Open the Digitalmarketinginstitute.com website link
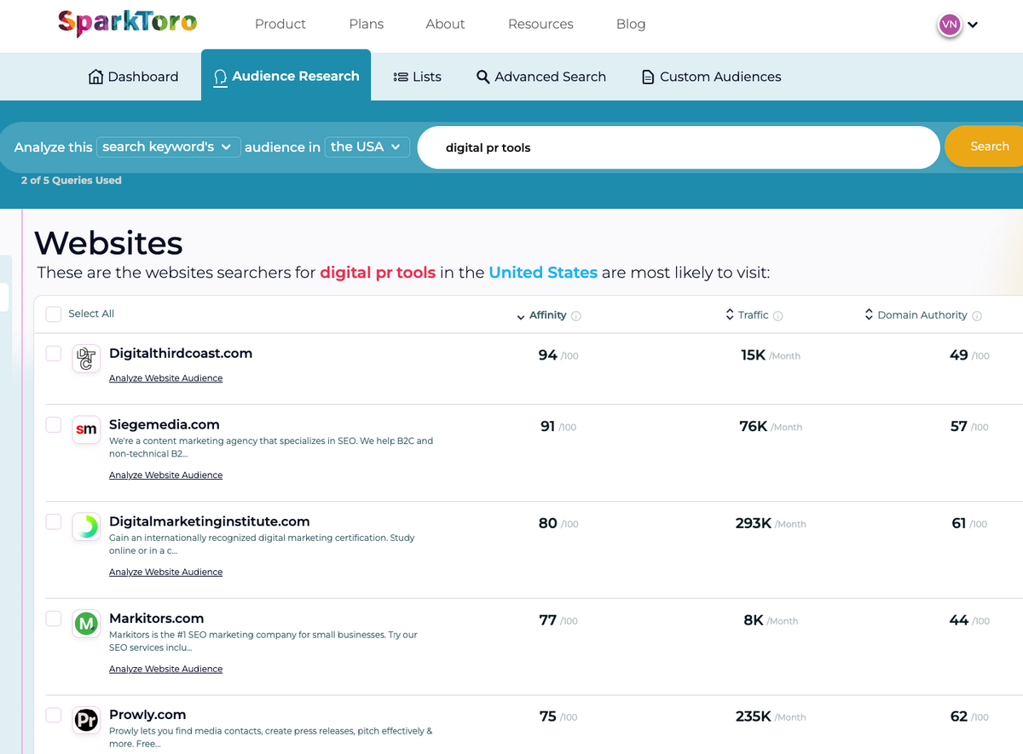 [x=210, y=521]
